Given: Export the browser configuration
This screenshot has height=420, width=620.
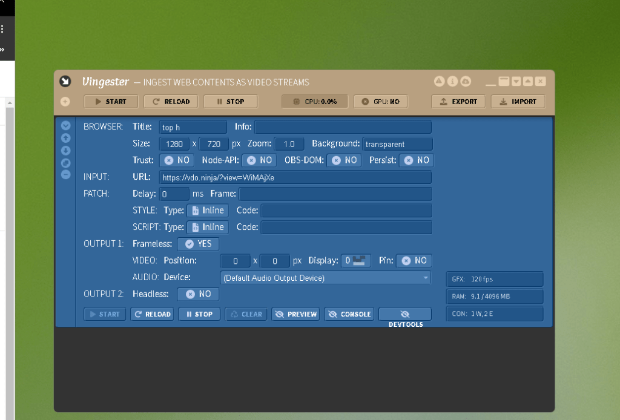Looking at the screenshot, I should coord(458,102).
